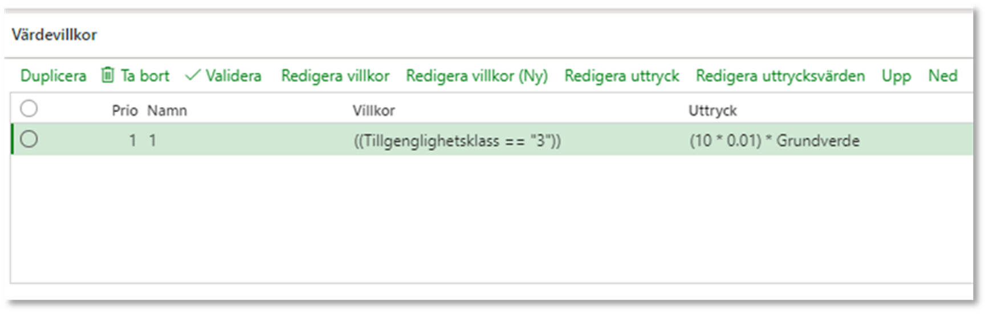The width and height of the screenshot is (989, 315).
Task: Select the Grundverde expression cell
Action: point(774,140)
